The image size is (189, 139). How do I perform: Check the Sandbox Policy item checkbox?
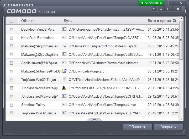[12, 105]
